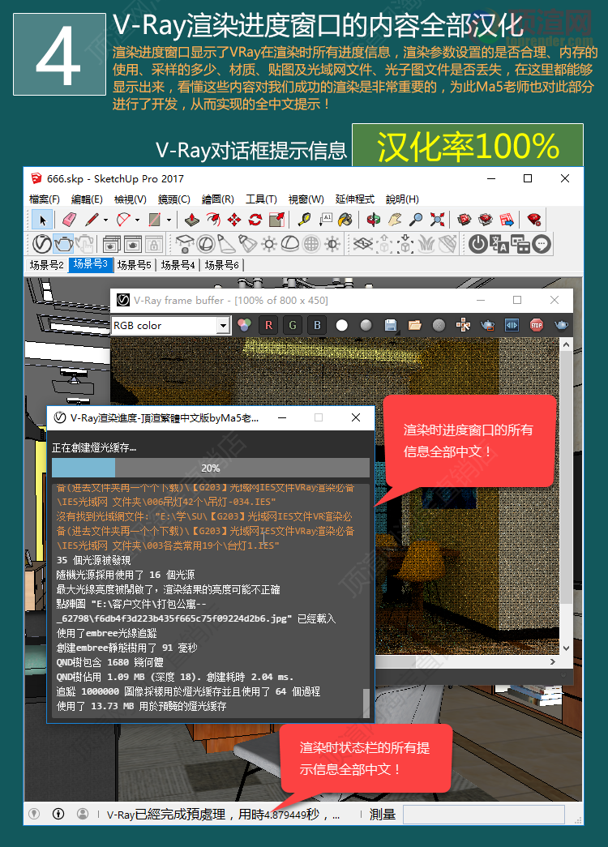
Task: Activate the Pan hand tool
Action: click(x=395, y=220)
